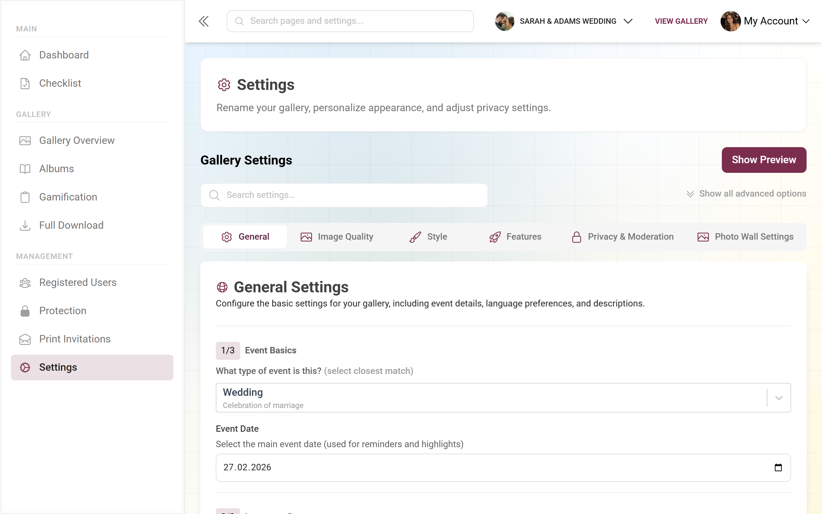Click the Registered Users people icon
Viewport: 822px width, 514px height.
[x=25, y=282]
